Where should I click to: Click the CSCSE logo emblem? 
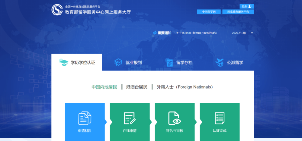pos(57,10)
